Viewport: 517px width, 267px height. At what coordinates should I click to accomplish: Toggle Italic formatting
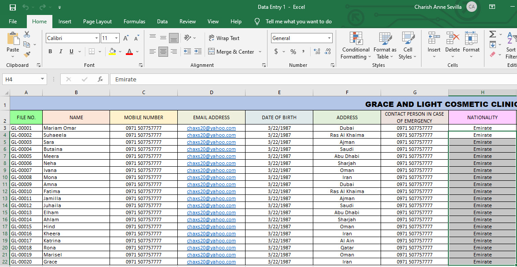[x=61, y=51]
